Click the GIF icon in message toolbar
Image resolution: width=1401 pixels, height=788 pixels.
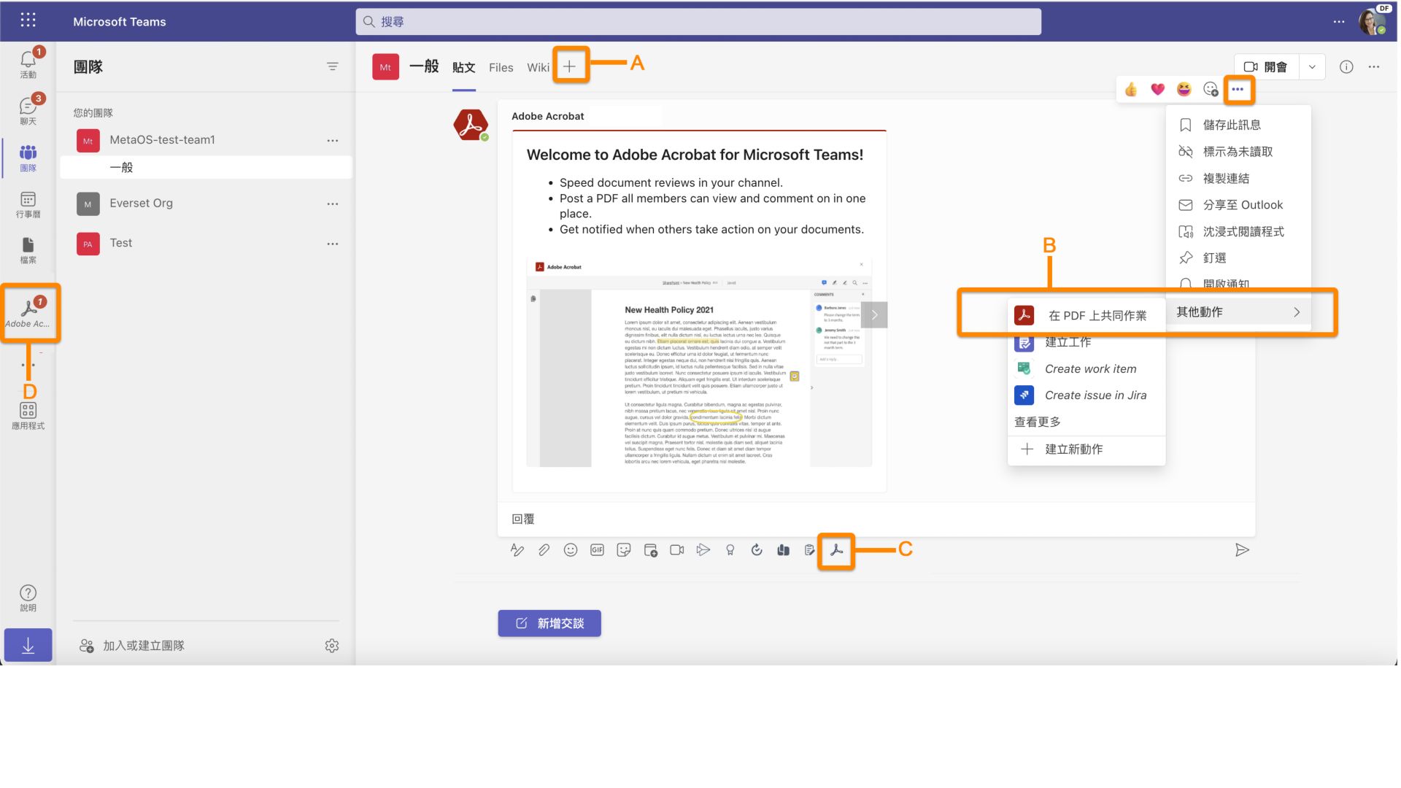597,549
